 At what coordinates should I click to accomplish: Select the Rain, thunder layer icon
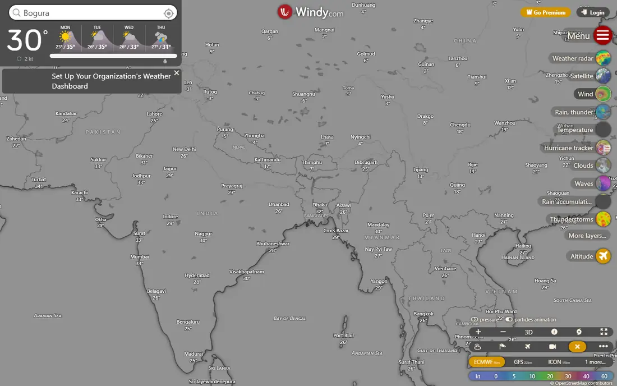click(603, 112)
